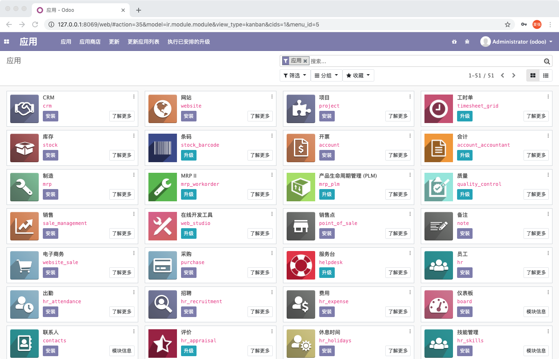Open the 更新 menu item
559x359 pixels.
click(114, 42)
